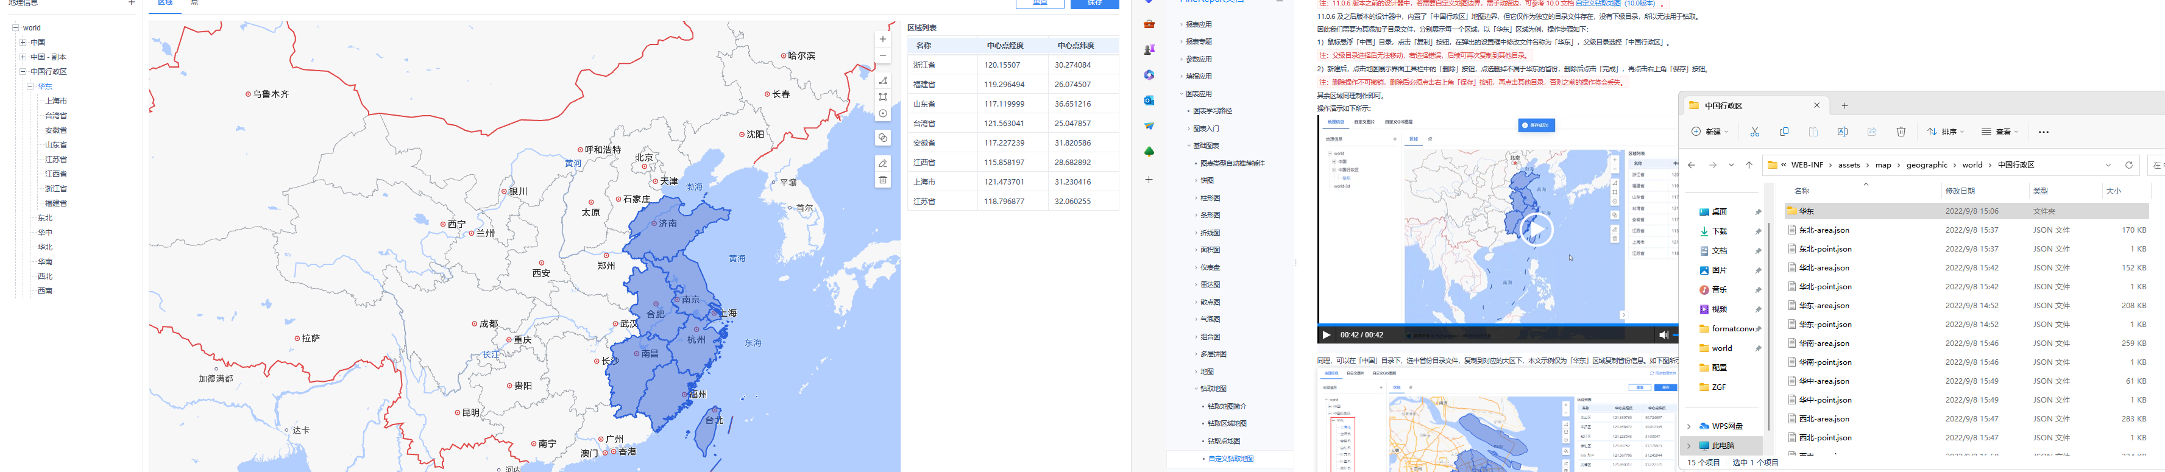
Task: Play the tutorial video
Action: [1536, 229]
